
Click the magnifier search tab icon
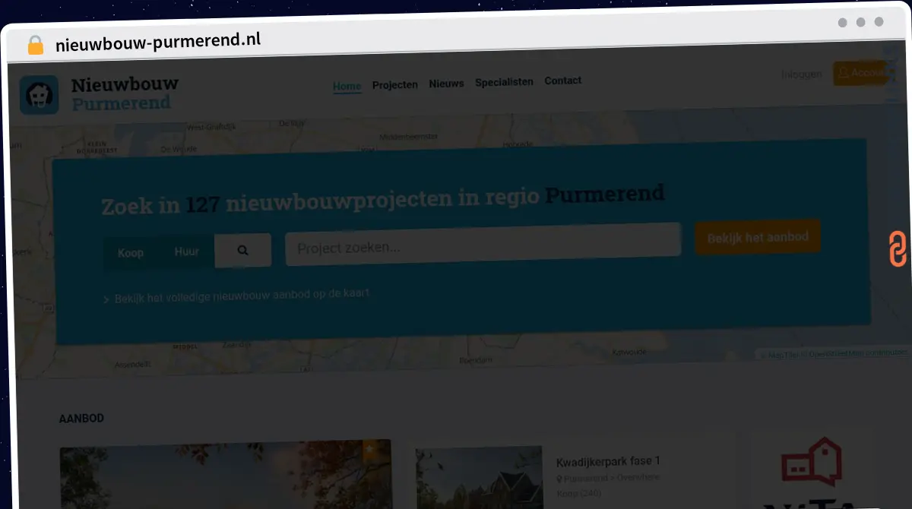(243, 250)
